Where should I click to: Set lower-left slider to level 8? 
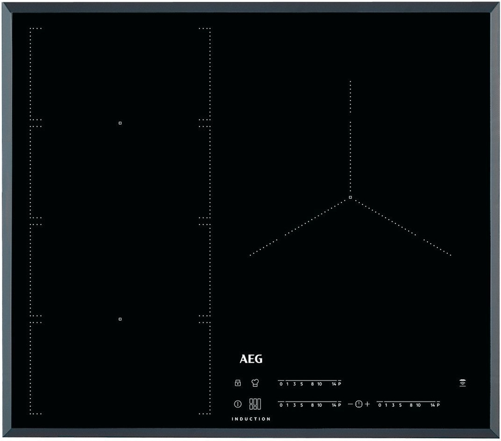(312, 405)
